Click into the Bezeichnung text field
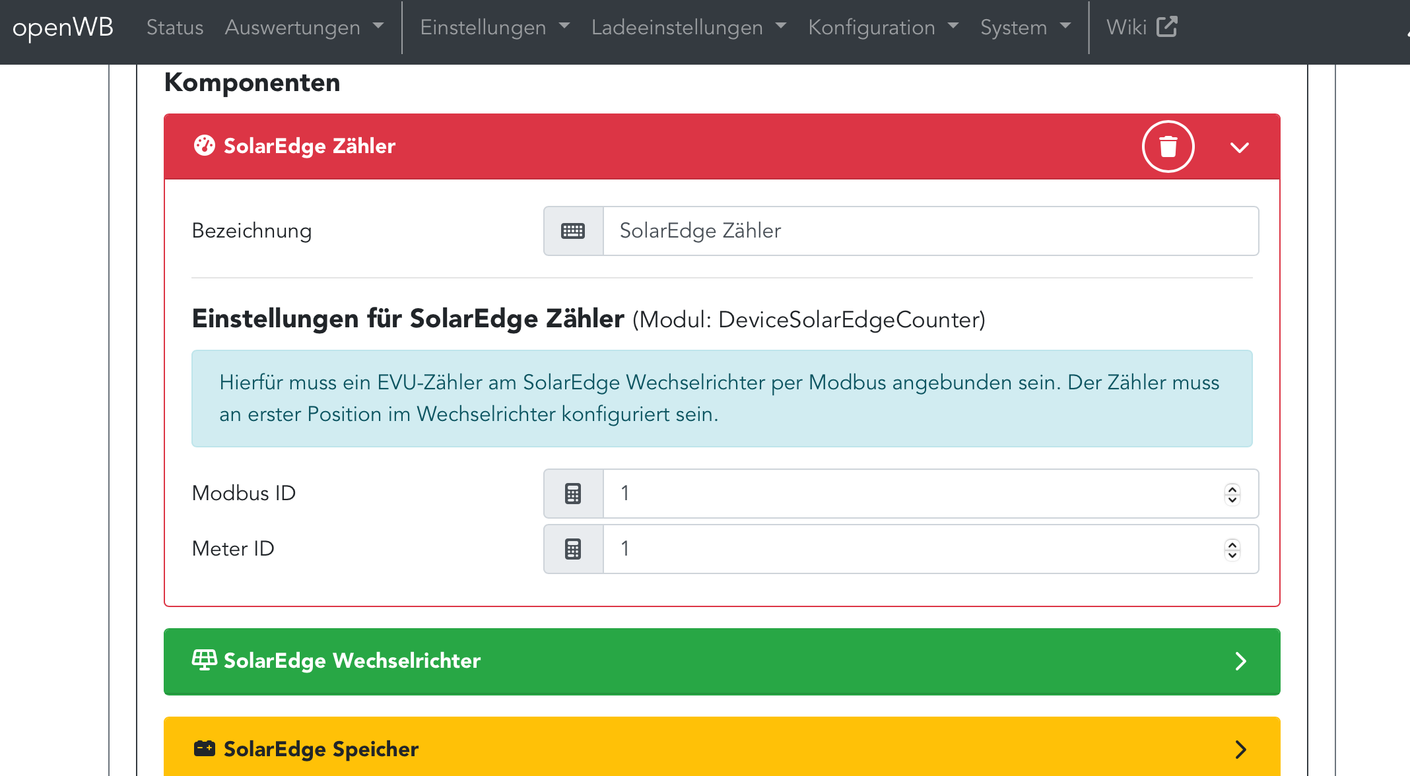Image resolution: width=1410 pixels, height=776 pixels. (929, 231)
